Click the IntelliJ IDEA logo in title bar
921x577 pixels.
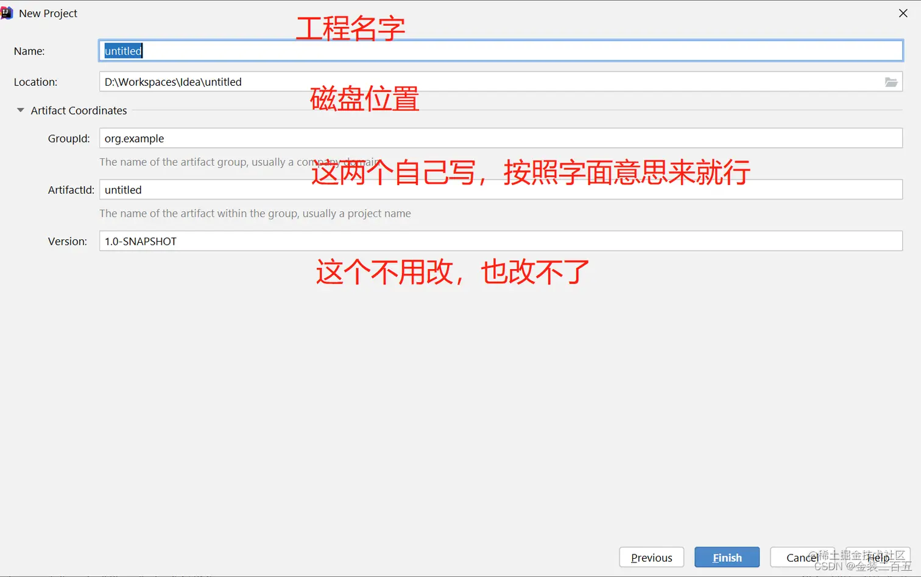(x=7, y=13)
